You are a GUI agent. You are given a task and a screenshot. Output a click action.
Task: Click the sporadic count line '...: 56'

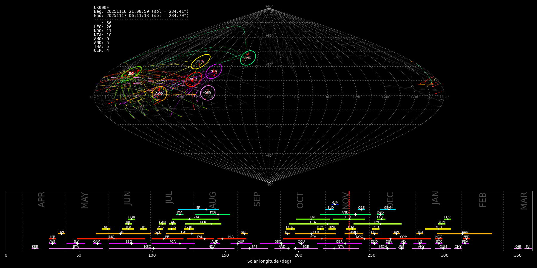coord(103,23)
